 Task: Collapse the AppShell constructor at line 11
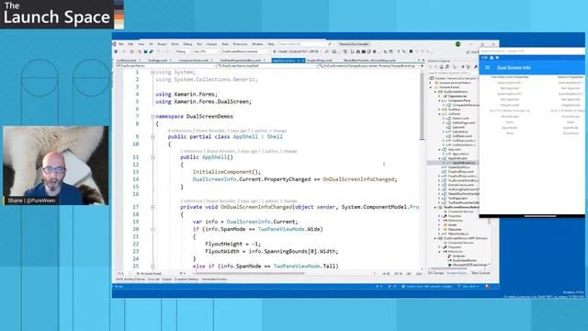(x=153, y=157)
